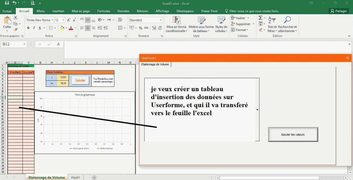Open the font name dropdown
The height and width of the screenshot is (180, 353).
pyautogui.click(x=53, y=20)
